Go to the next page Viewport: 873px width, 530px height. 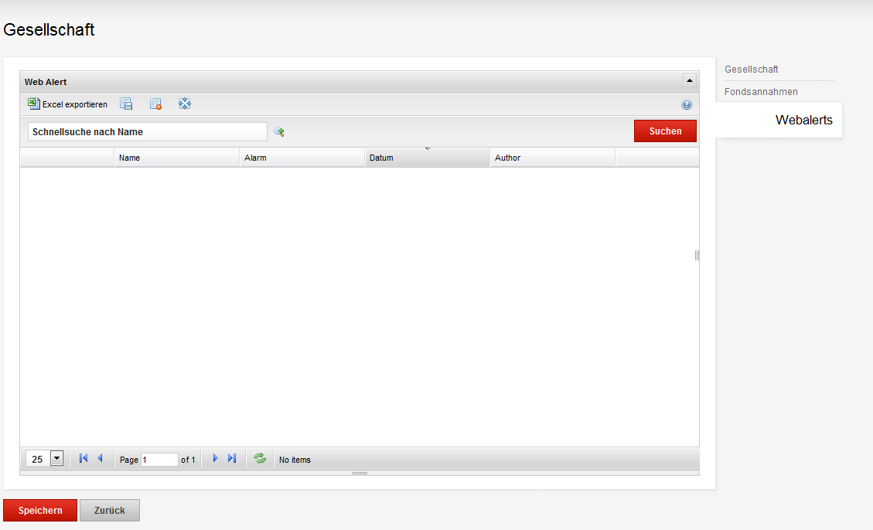216,458
